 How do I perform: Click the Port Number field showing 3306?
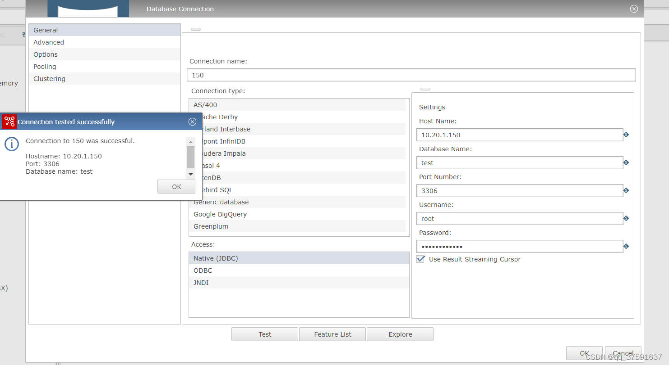520,190
